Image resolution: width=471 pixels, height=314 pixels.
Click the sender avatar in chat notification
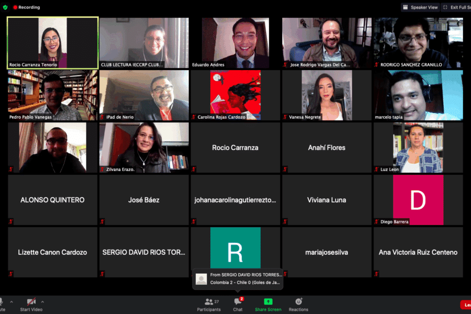[x=201, y=279]
